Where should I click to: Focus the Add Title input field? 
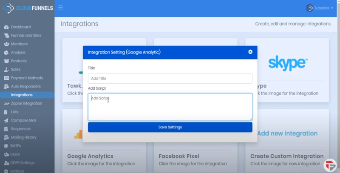click(170, 78)
